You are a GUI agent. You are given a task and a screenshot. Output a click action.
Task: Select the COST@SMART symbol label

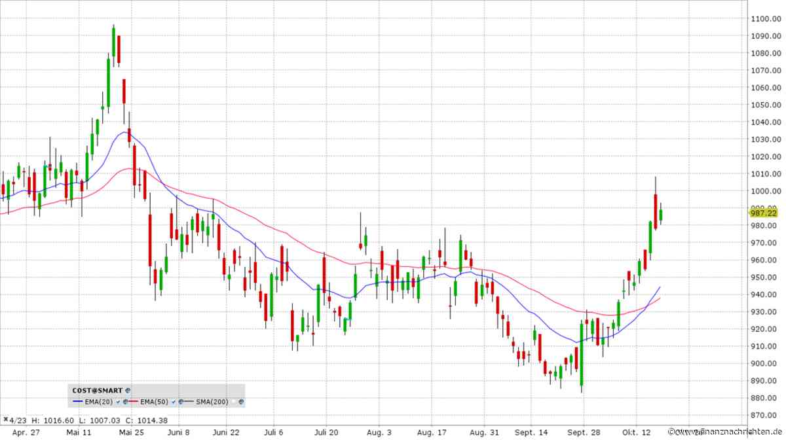(98, 390)
